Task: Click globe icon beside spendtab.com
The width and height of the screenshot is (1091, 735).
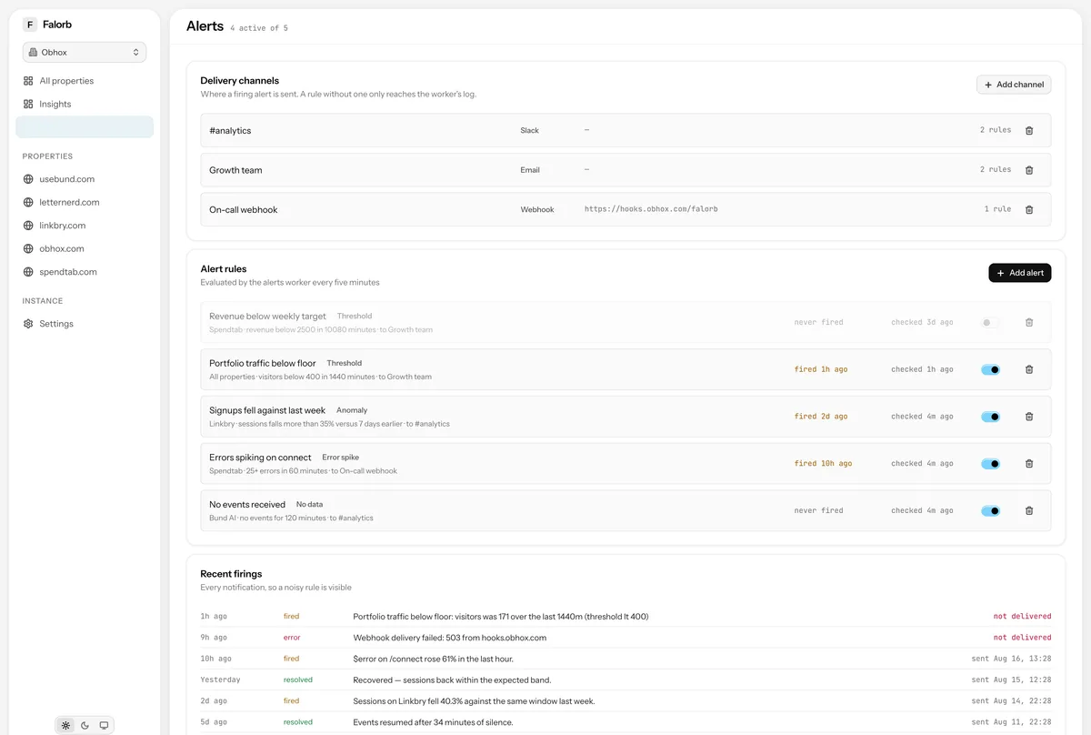Action: (28, 272)
